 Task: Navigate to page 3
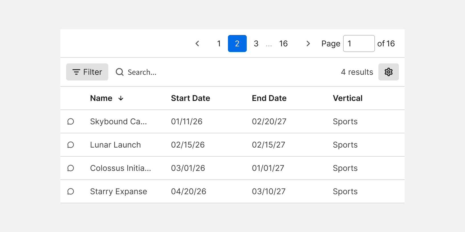point(256,43)
